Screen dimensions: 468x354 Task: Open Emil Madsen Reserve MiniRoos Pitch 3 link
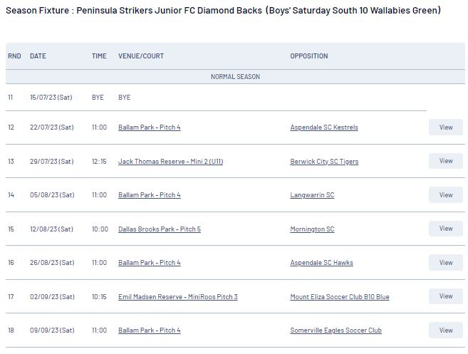178,297
